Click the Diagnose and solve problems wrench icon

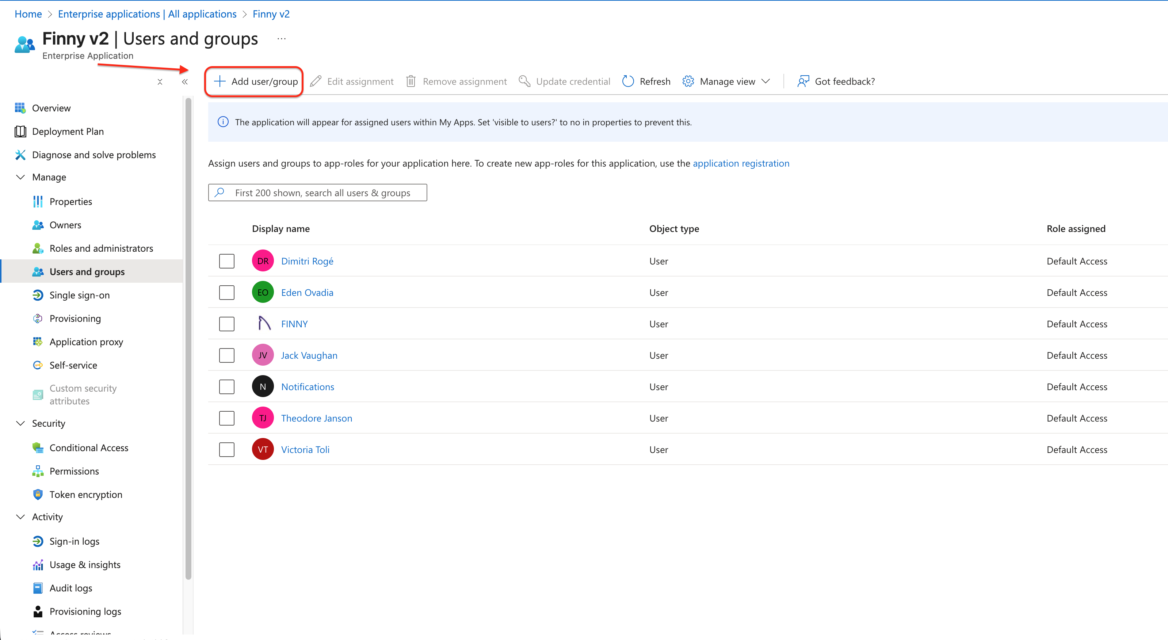point(20,155)
